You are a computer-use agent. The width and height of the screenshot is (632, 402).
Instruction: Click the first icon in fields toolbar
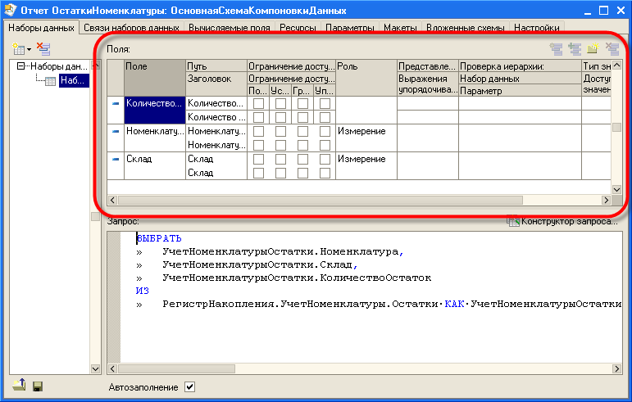[x=557, y=49]
